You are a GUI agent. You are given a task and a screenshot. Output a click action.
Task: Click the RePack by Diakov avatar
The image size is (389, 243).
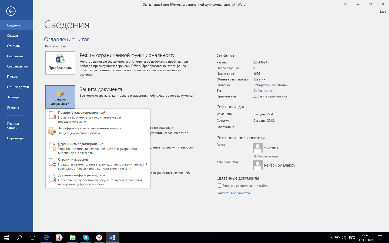point(258,165)
